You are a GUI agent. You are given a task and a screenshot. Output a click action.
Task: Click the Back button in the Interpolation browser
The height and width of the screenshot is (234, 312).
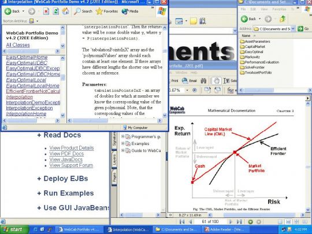pyautogui.click(x=12, y=12)
